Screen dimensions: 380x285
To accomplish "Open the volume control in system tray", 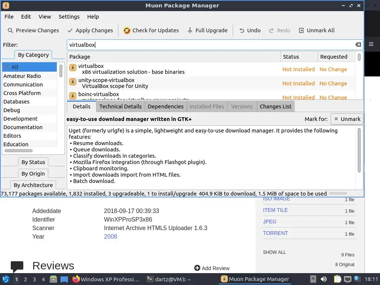I will (324, 279).
